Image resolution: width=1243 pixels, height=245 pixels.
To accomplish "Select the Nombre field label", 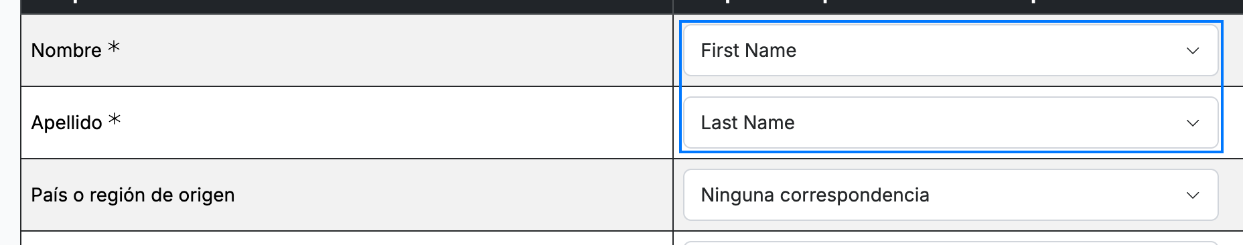I will 66,50.
